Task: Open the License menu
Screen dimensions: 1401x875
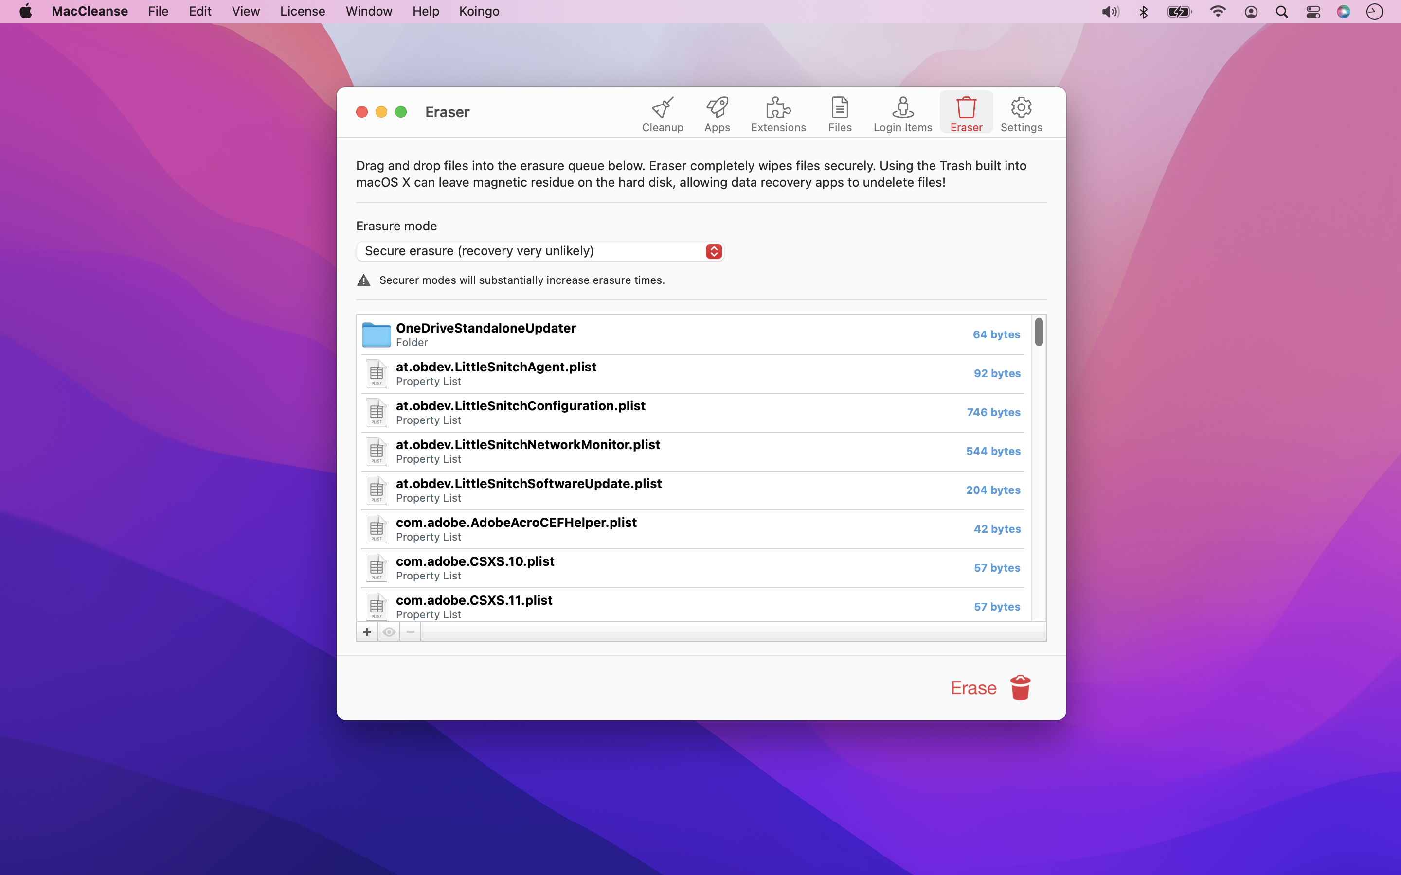Action: [302, 12]
